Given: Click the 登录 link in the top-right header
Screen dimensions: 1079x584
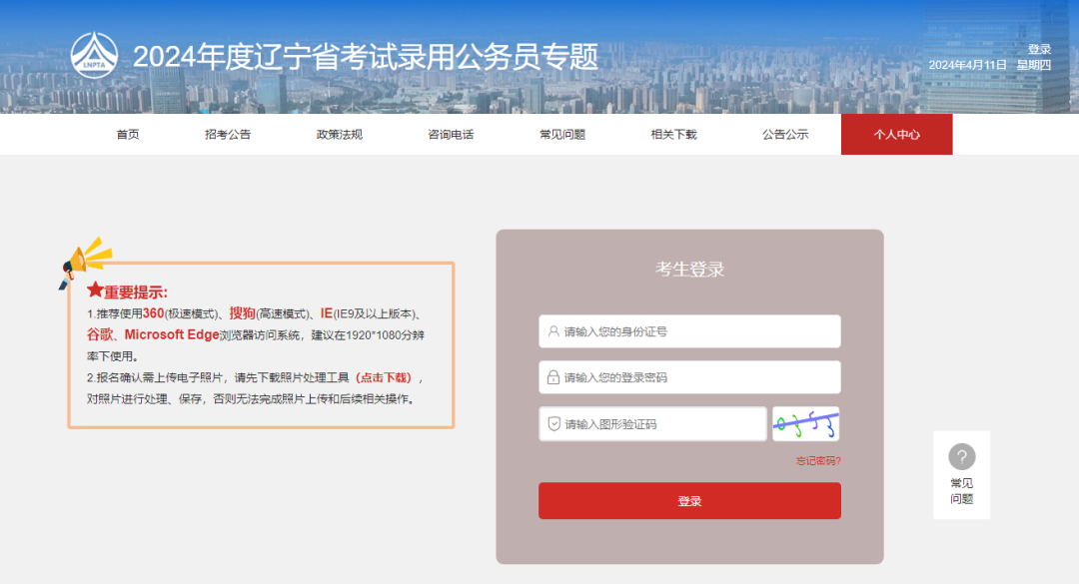Looking at the screenshot, I should click(1039, 49).
